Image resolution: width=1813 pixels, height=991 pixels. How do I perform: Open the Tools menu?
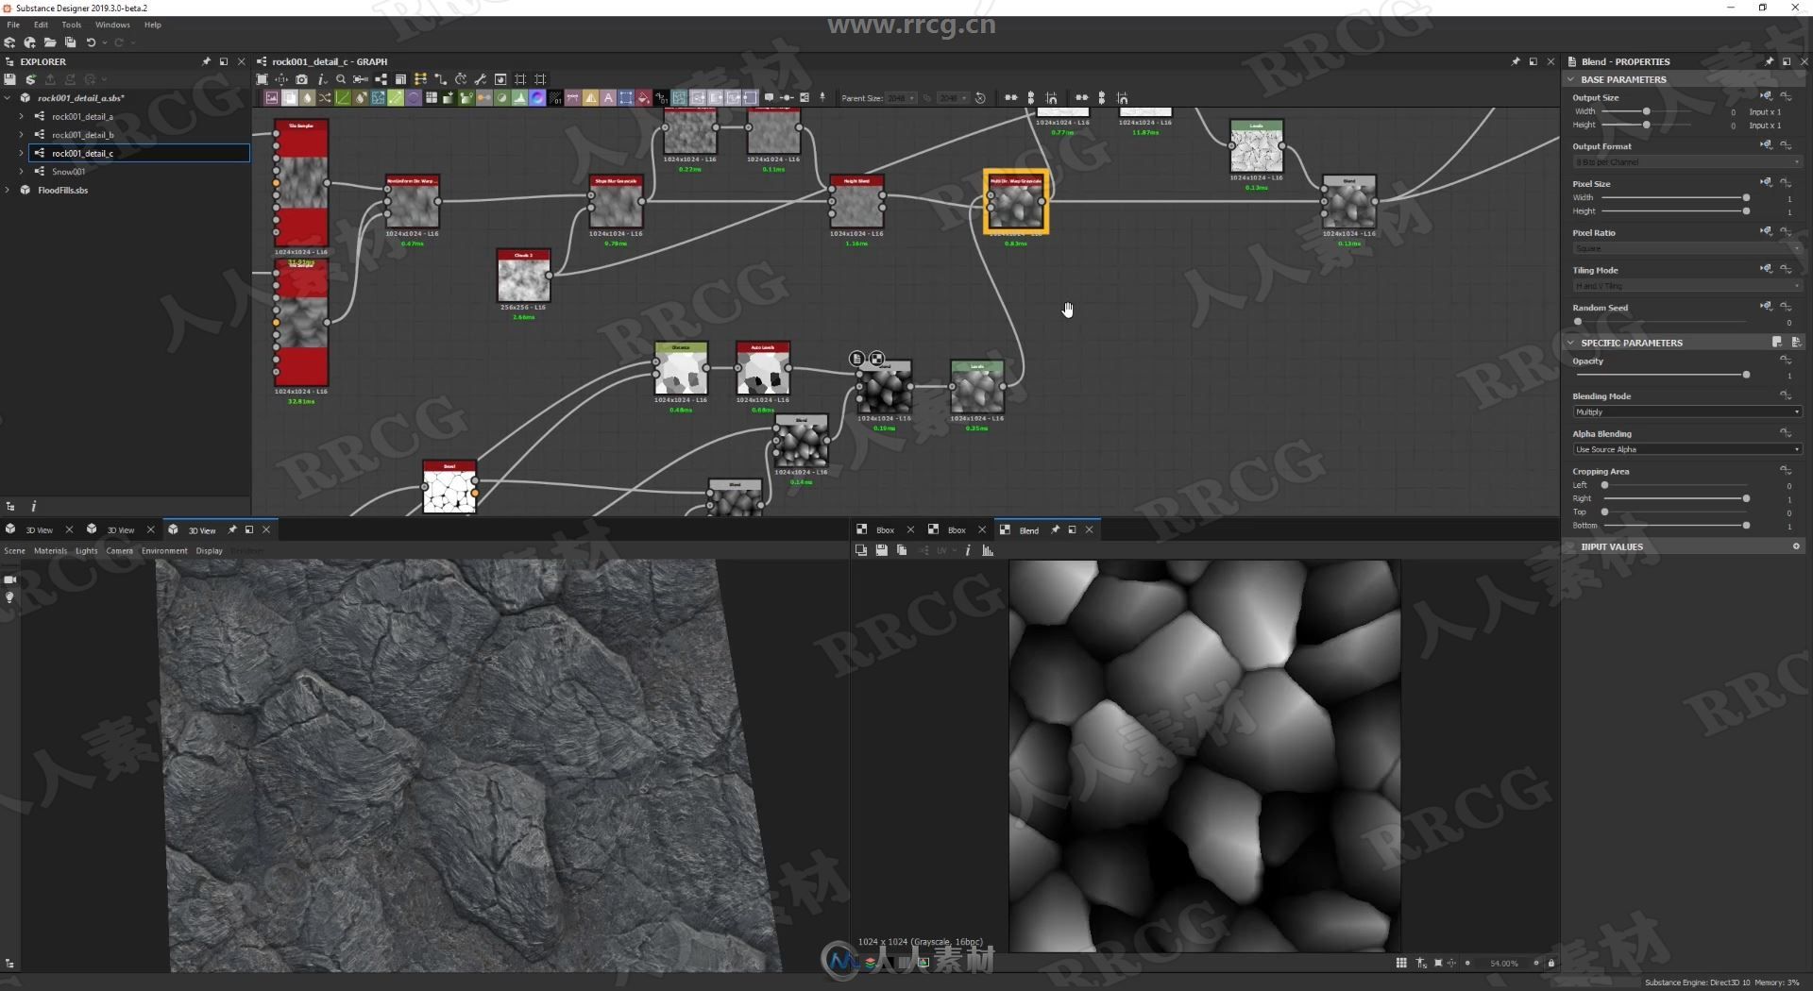71,25
